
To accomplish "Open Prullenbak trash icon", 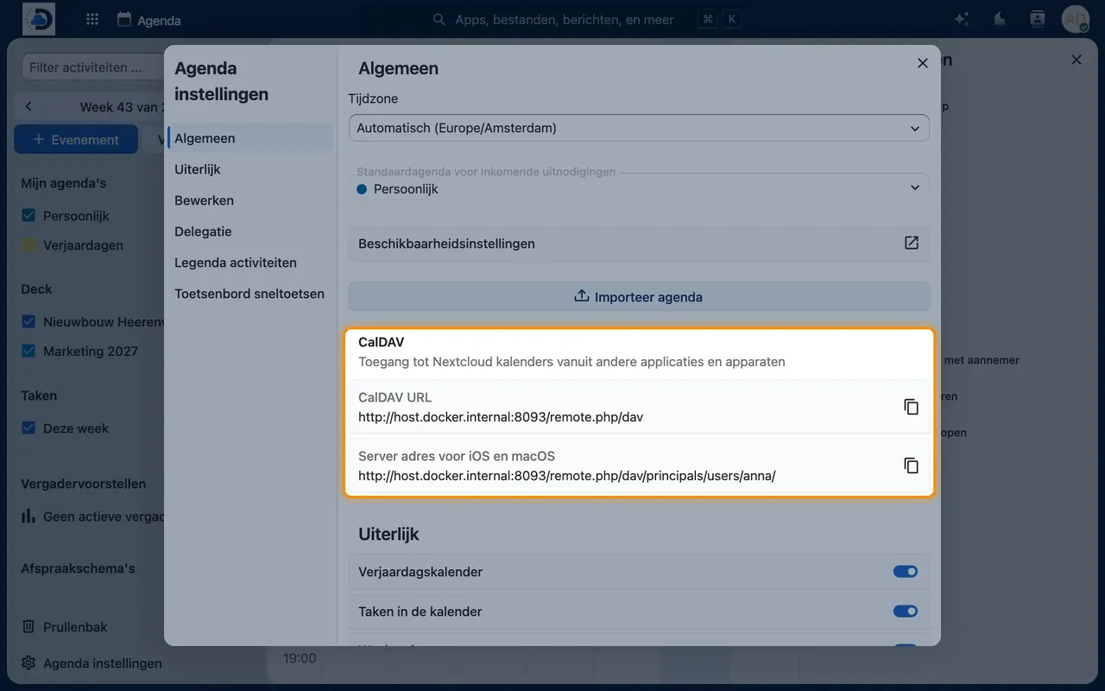I will coord(28,627).
